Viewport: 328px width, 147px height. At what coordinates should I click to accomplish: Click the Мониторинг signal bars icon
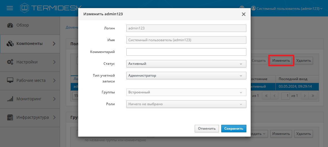pos(10,99)
